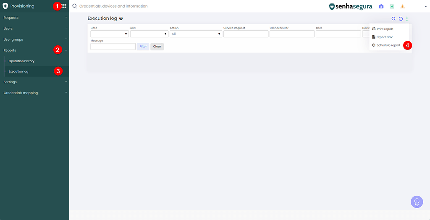Toggle the report filter magnifier icon

tap(393, 18)
